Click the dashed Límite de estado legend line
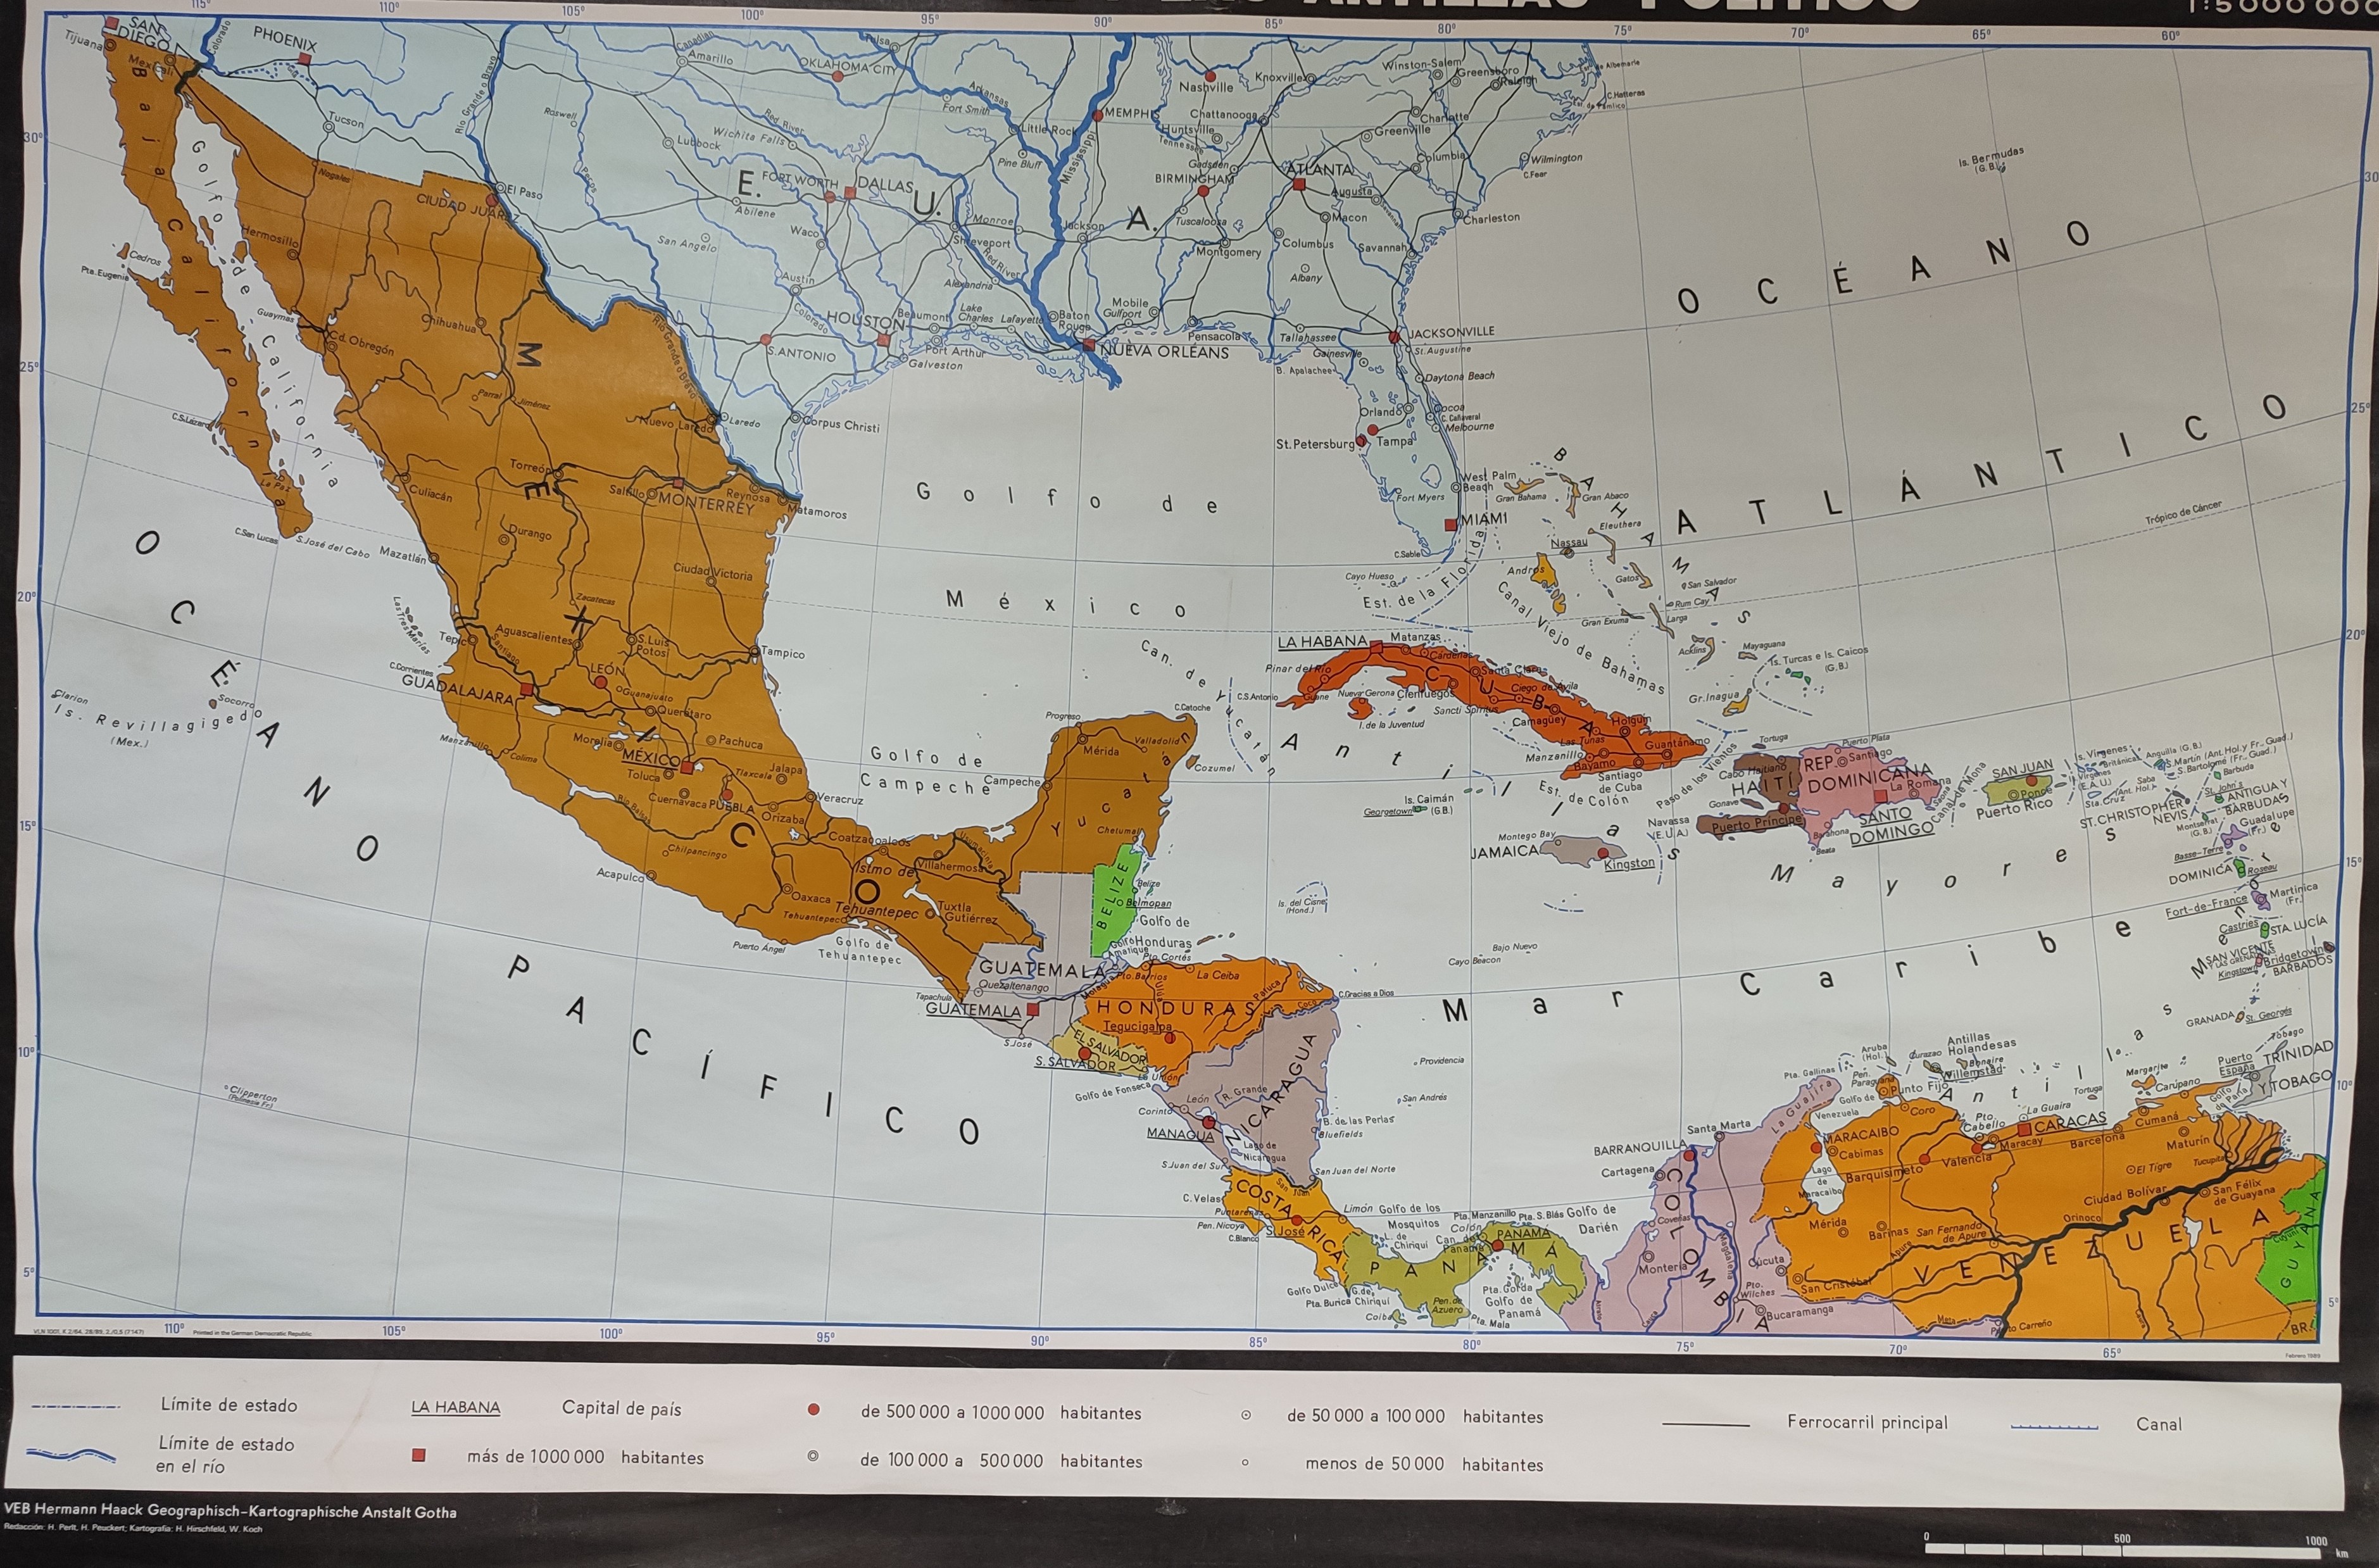The image size is (2379, 1568). coord(75,1407)
